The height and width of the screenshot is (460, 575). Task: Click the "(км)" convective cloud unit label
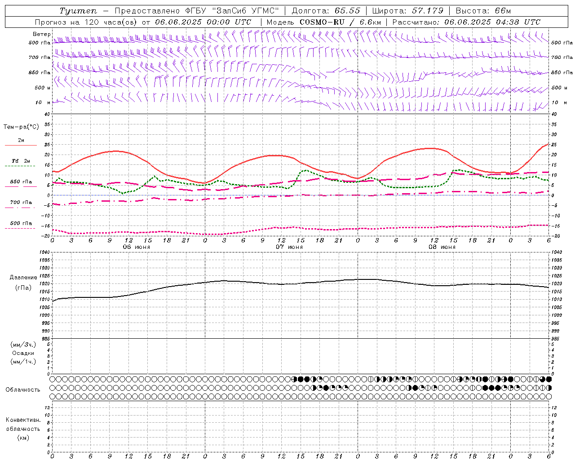[23, 438]
